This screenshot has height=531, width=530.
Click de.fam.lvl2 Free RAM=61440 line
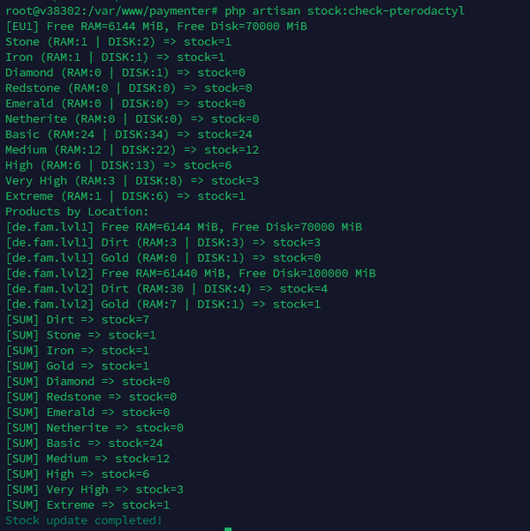(191, 274)
